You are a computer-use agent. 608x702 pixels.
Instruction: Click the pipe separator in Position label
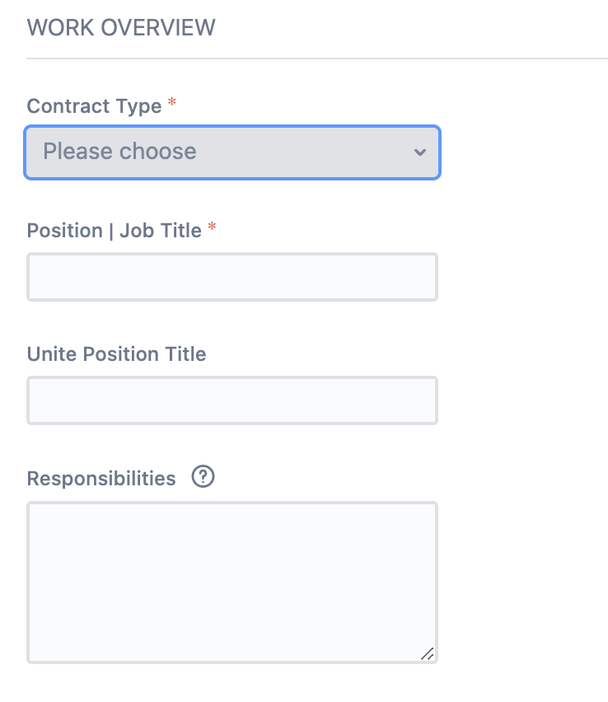tap(111, 231)
